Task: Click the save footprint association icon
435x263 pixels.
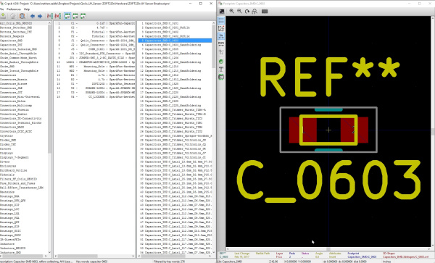Action: tap(4, 16)
